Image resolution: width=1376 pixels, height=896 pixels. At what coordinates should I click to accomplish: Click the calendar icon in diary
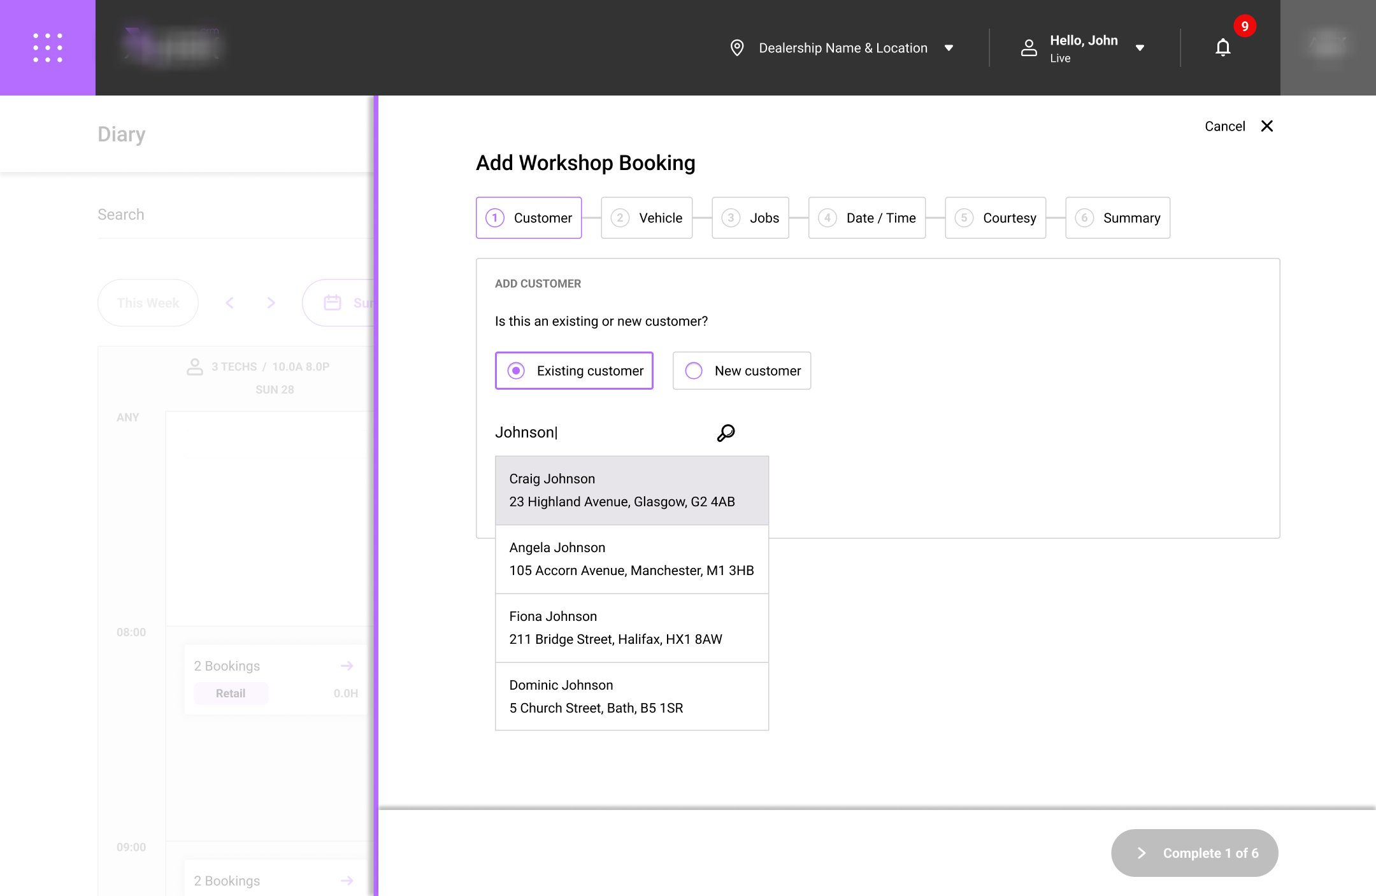pyautogui.click(x=333, y=302)
